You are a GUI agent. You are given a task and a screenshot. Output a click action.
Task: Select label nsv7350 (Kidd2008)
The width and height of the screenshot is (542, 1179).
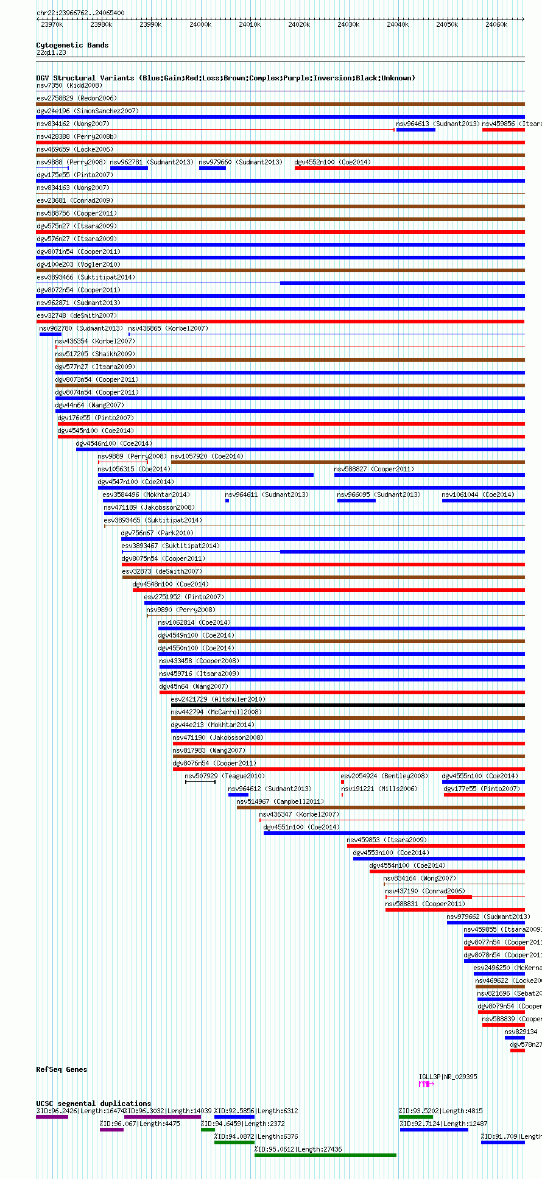(x=69, y=85)
